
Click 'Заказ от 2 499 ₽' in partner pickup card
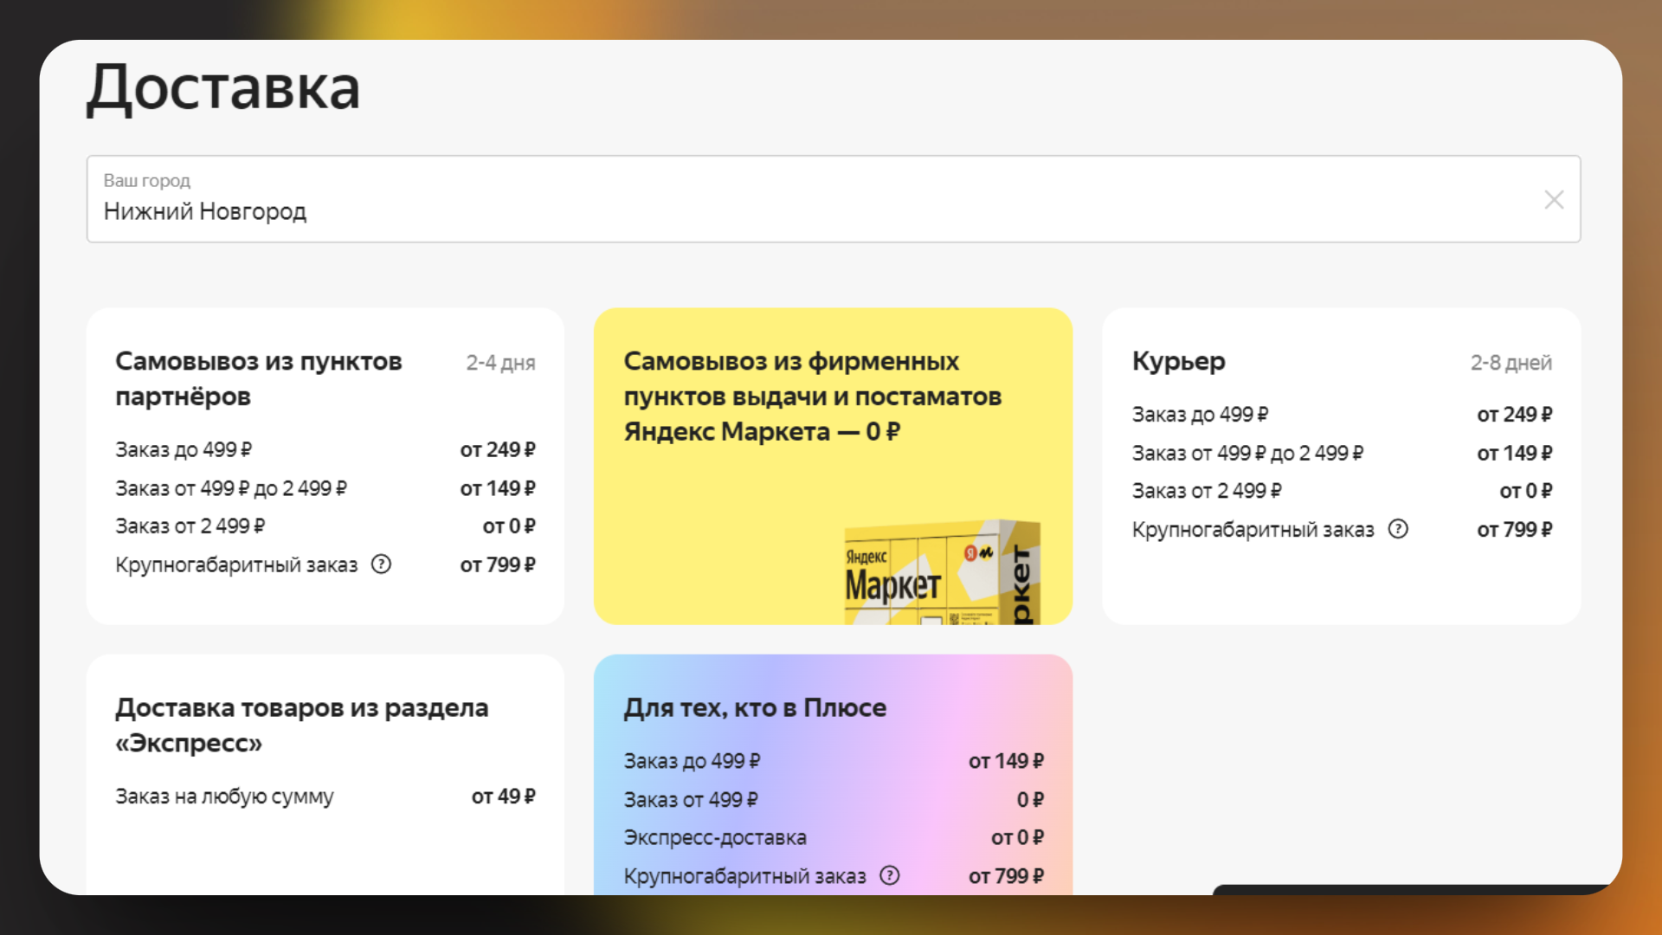tap(190, 526)
